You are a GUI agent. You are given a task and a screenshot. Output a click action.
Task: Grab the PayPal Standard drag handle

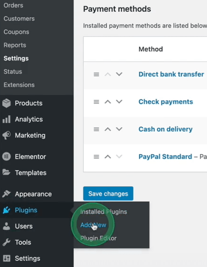(x=96, y=157)
